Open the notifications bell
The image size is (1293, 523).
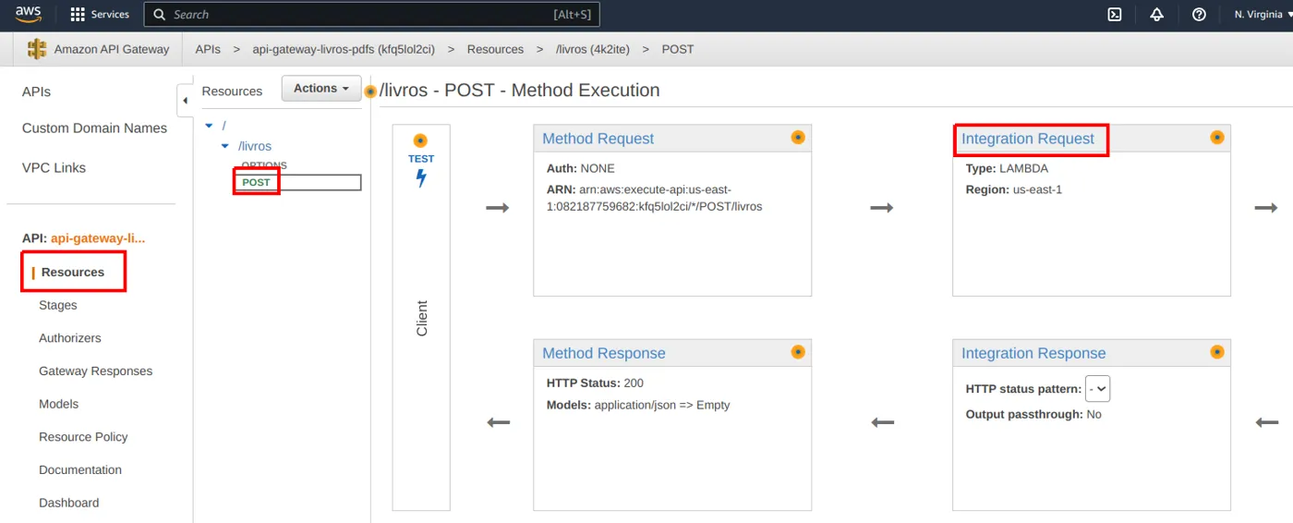coord(1156,15)
